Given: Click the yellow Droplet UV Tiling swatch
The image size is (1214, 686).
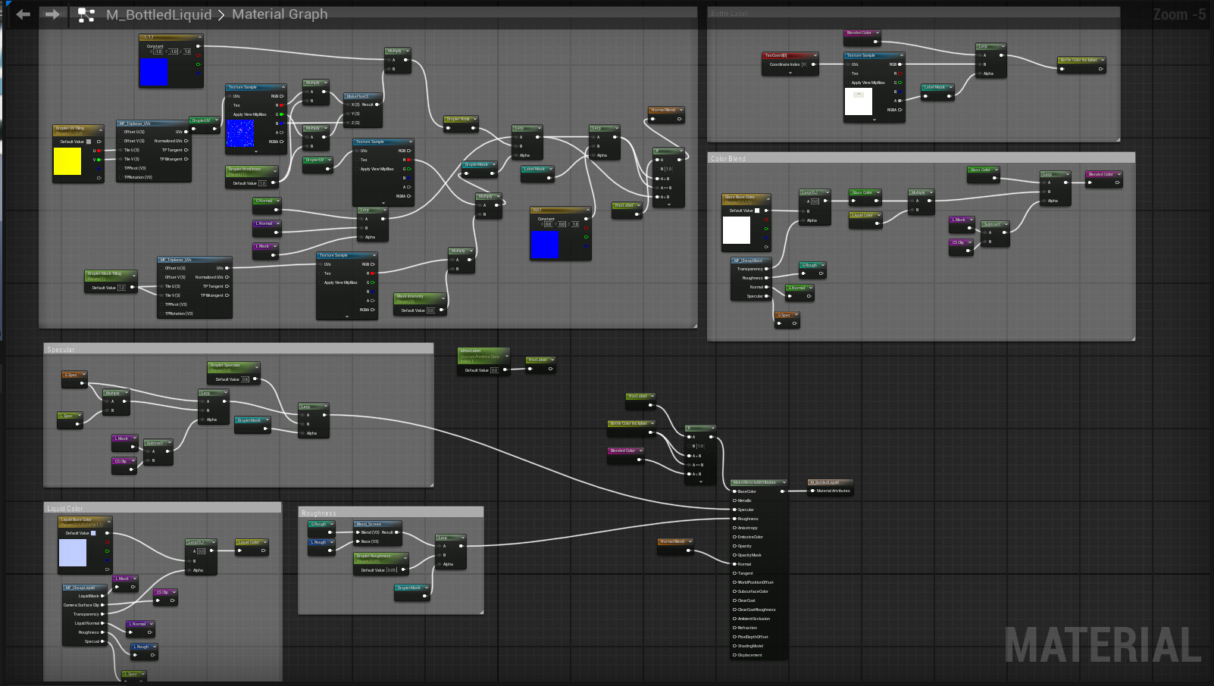Looking at the screenshot, I should [67, 161].
